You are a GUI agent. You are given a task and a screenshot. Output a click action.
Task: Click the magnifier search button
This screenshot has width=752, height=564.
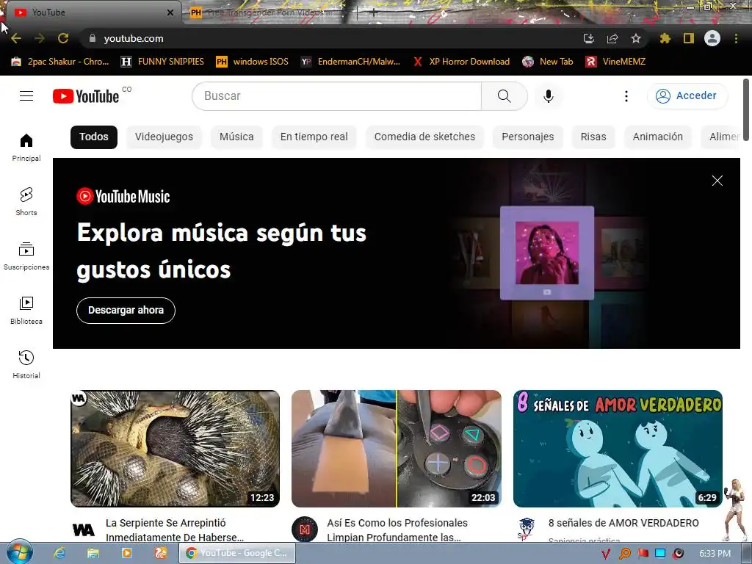(x=504, y=96)
